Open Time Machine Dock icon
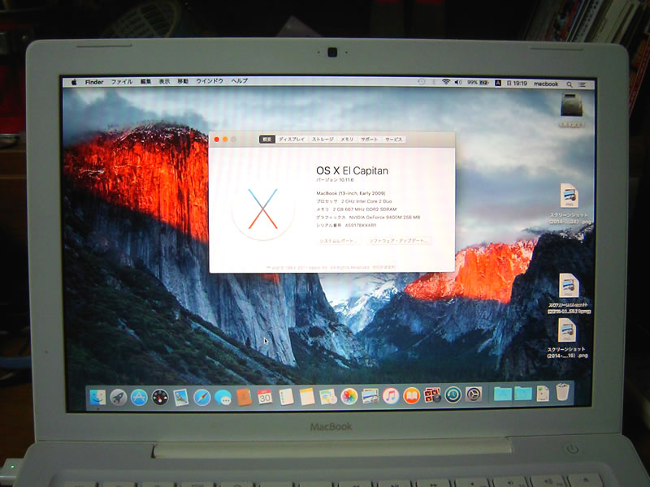Viewport: 650px width, 487px height. tap(453, 394)
